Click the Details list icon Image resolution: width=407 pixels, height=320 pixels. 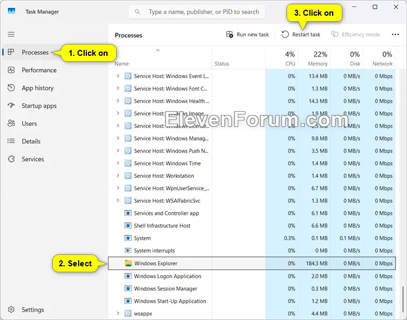(x=11, y=141)
